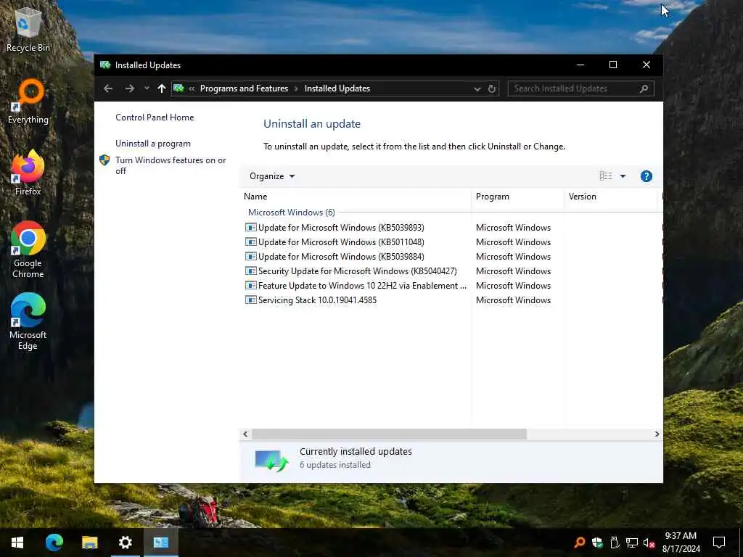Select the Google Chrome desktop shortcut
This screenshot has width=743, height=557.
[28, 249]
